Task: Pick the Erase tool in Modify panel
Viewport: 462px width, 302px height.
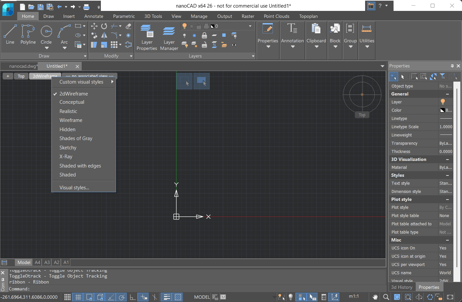Action: (128, 26)
